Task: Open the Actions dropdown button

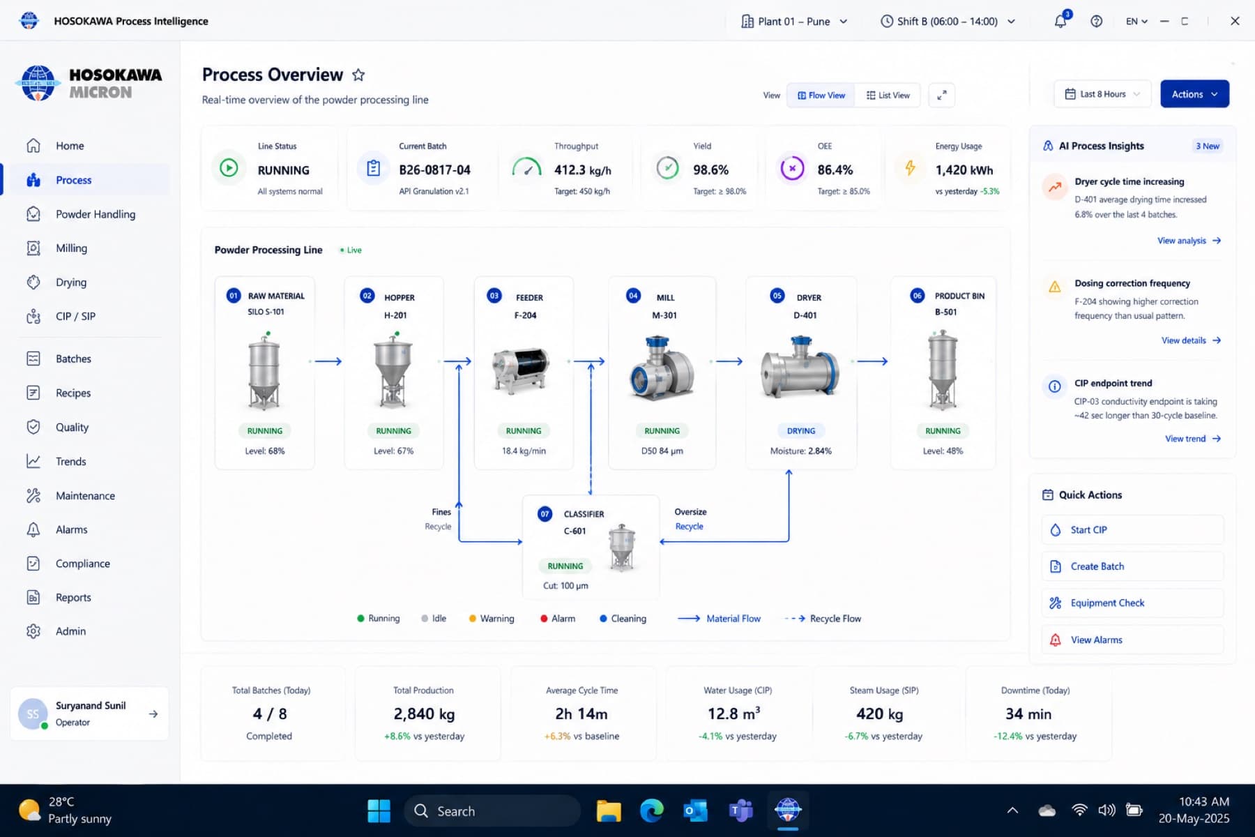Action: point(1194,94)
